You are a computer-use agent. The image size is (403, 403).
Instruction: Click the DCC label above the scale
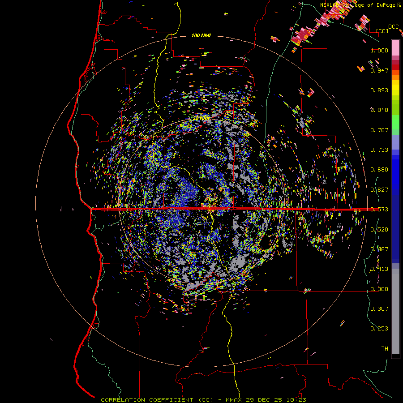[x=393, y=27]
